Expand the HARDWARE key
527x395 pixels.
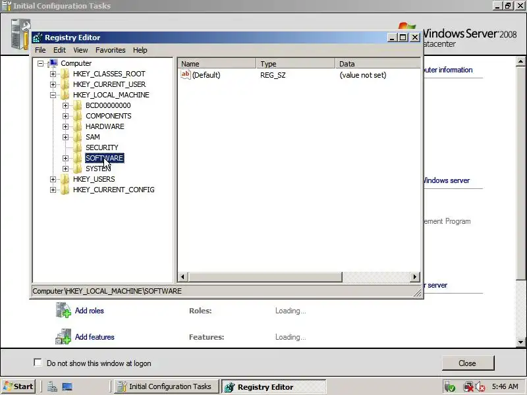point(65,126)
